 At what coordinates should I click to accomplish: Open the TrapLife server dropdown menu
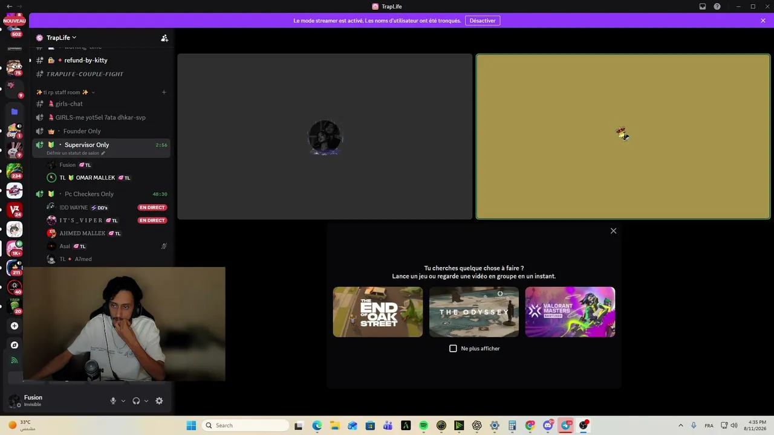pyautogui.click(x=61, y=37)
